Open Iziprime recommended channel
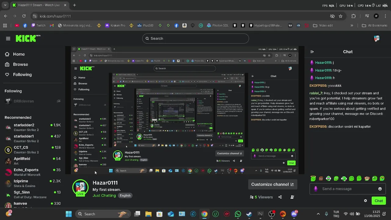The width and height of the screenshot is (391, 220). coord(33,183)
